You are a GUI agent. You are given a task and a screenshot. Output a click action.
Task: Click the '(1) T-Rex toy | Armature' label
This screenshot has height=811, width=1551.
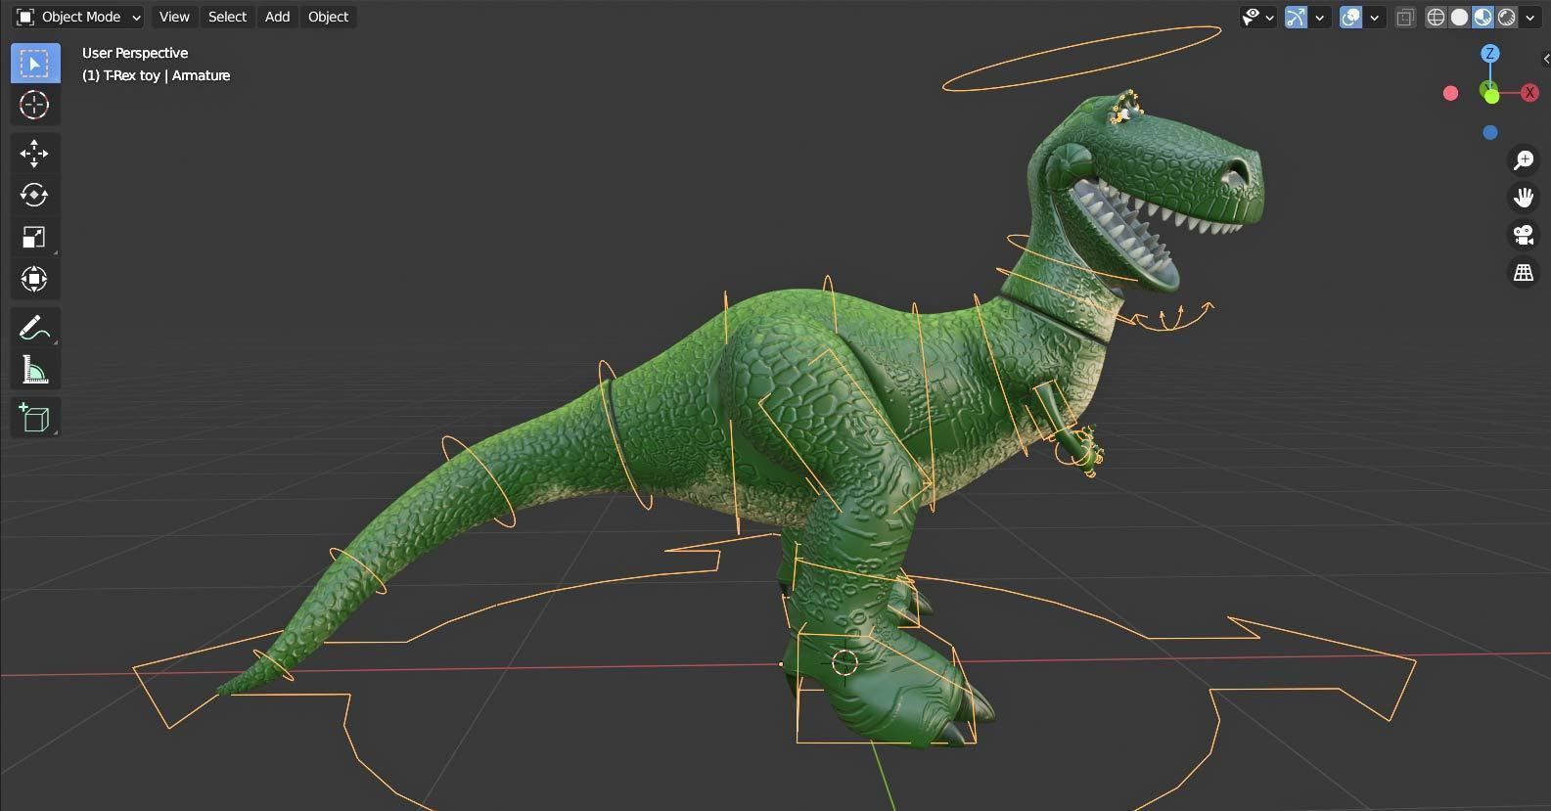click(x=156, y=75)
